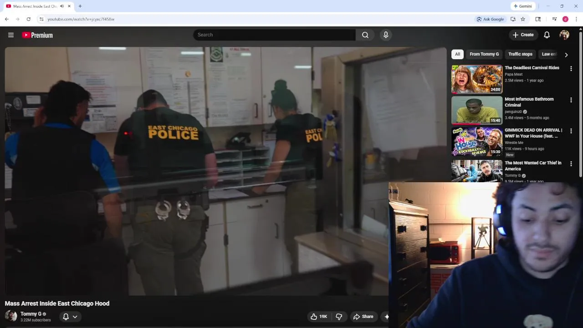Open the YouTube hamburger guide menu
The image size is (583, 328).
point(11,35)
